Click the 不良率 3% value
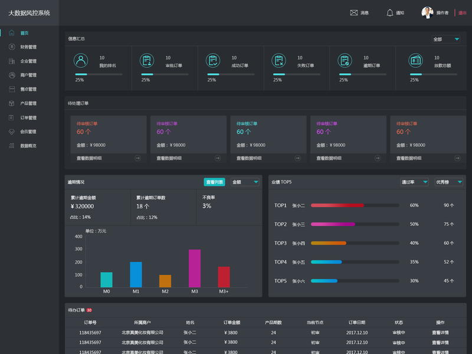 (x=207, y=206)
